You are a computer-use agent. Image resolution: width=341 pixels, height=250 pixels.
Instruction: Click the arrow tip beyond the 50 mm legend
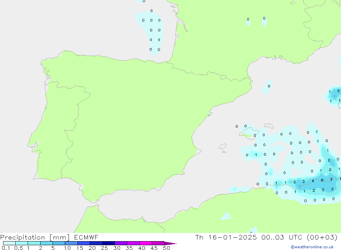pos(173,244)
